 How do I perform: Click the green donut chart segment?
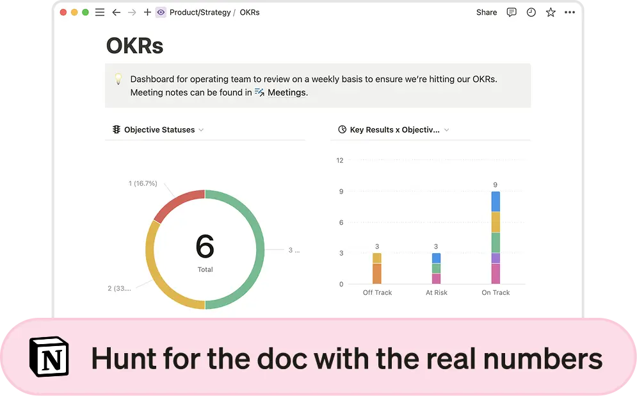click(261, 249)
